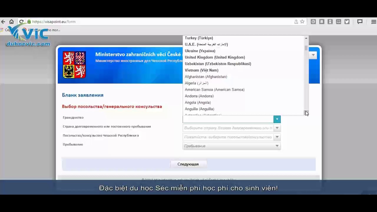The image size is (377, 212).
Task: Click the Twitter extension icon
Action: point(347,21)
